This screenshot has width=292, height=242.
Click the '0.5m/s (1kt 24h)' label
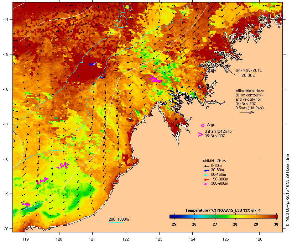tap(250, 108)
